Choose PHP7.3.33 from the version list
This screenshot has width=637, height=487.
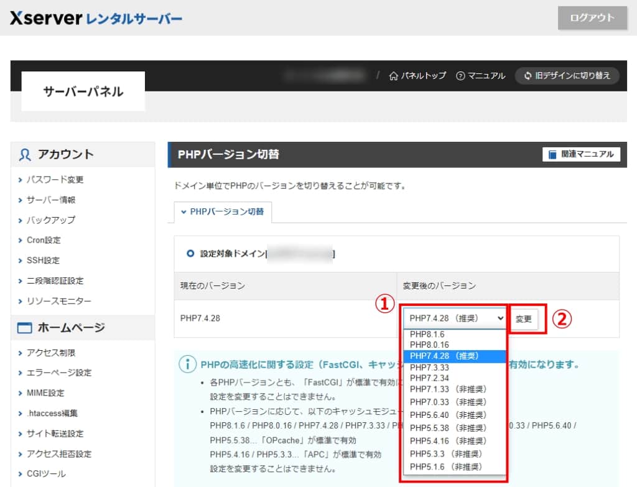pyautogui.click(x=455, y=368)
